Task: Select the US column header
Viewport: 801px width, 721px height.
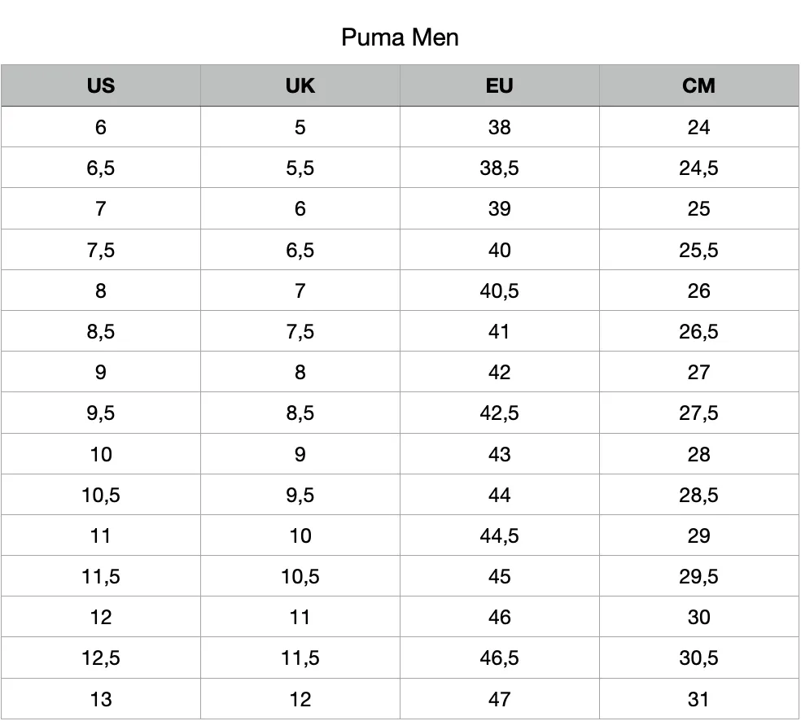Action: (101, 85)
